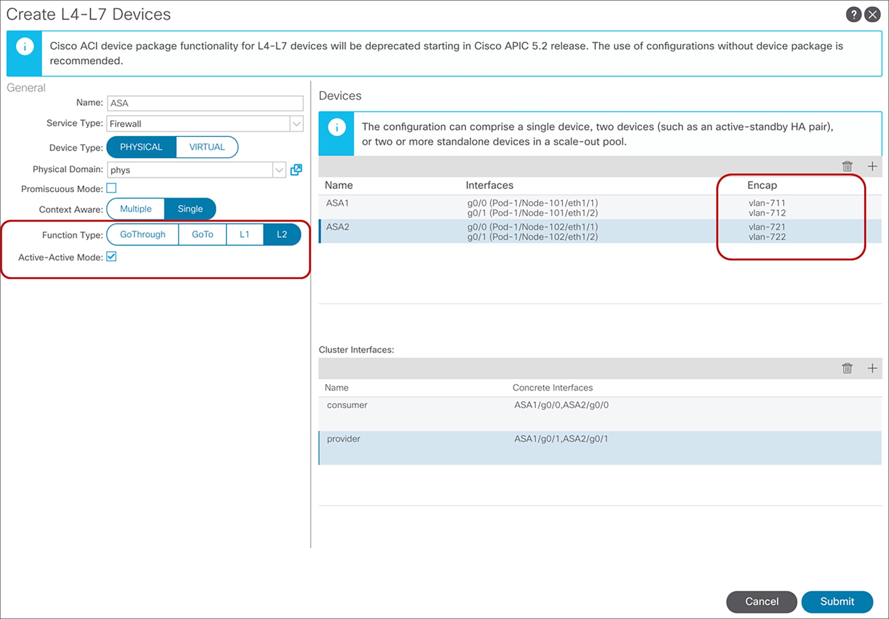Click the Interfaces column header

[489, 186]
